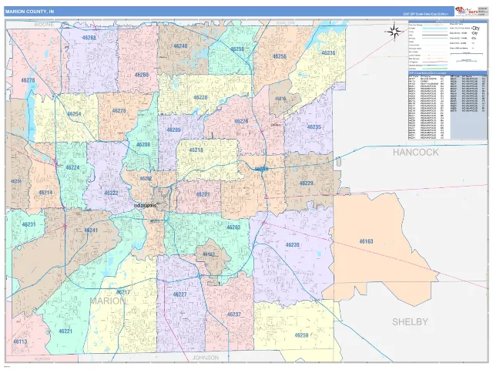Select ZIP code label 46201
This screenshot has width=493, height=370.
coord(203,194)
